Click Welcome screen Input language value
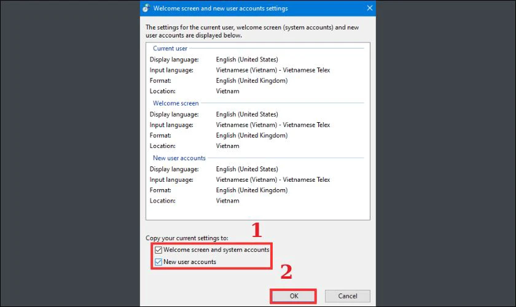Viewport: 516px width, 307px height. 273,125
